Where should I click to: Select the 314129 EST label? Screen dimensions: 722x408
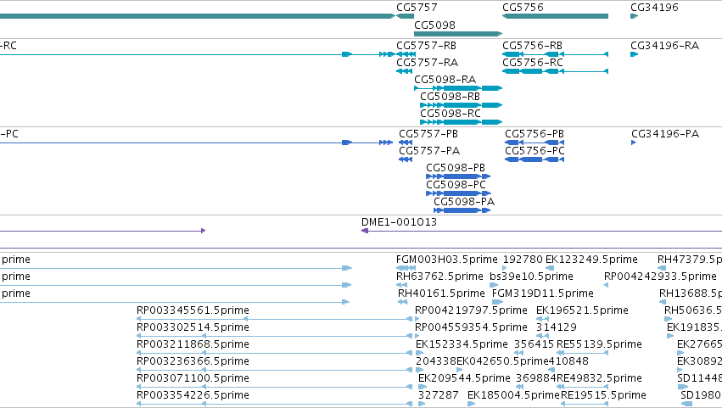[x=557, y=328]
